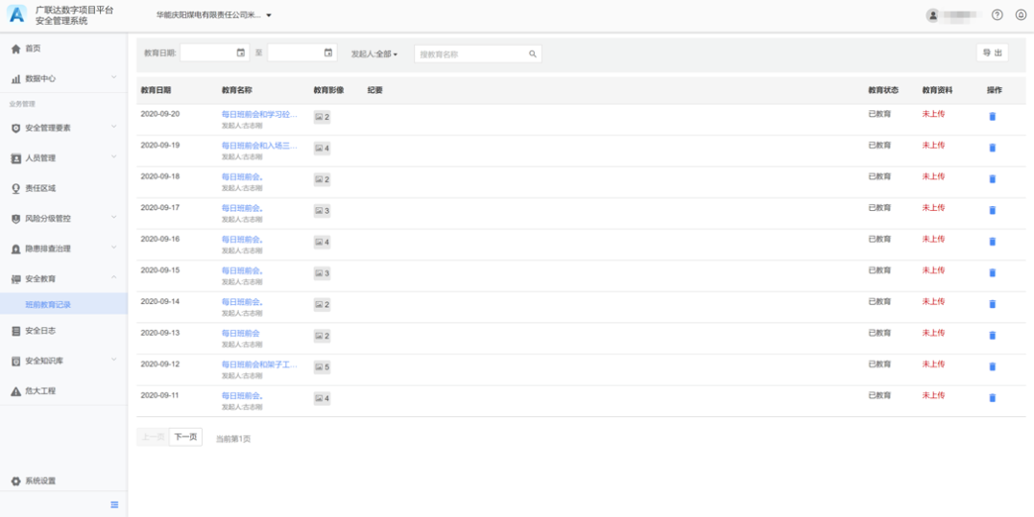Click the platform logo icon
Viewport: 1034px width, 517px height.
point(16,14)
